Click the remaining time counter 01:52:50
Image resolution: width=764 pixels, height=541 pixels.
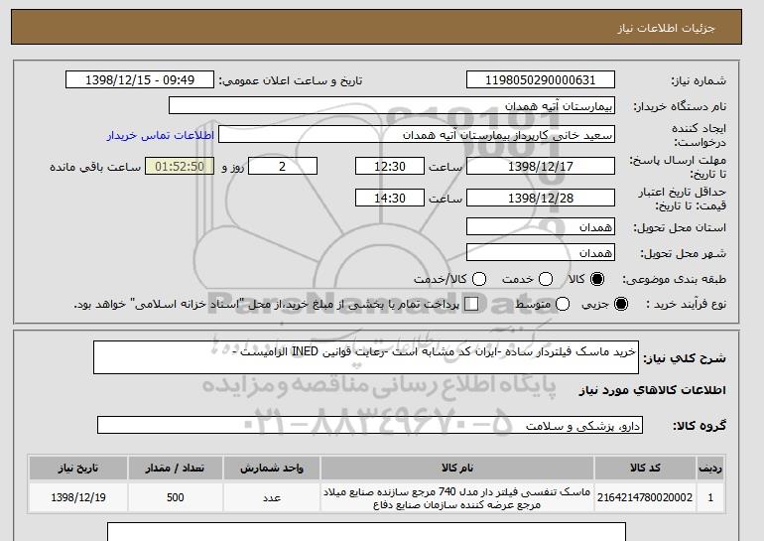coord(180,166)
